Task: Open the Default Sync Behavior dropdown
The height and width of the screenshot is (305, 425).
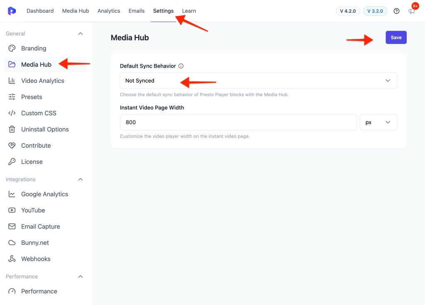Action: pyautogui.click(x=258, y=81)
